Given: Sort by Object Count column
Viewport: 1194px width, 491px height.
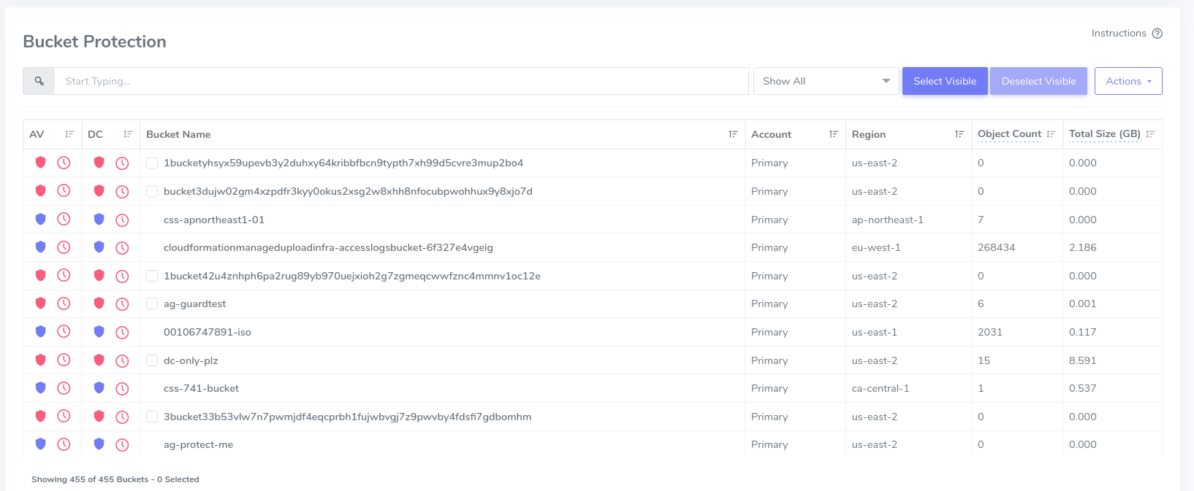Looking at the screenshot, I should click(x=1051, y=134).
